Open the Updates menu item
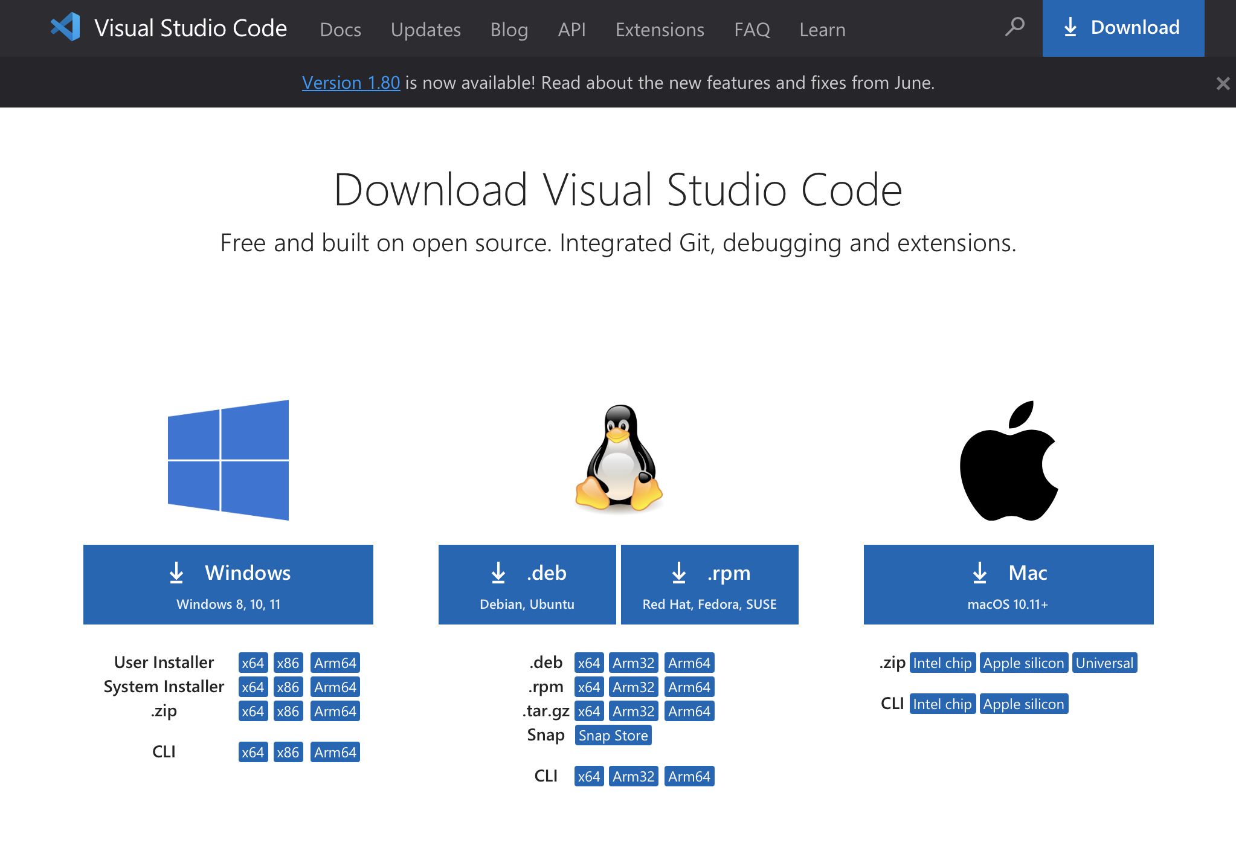This screenshot has height=854, width=1236. pyautogui.click(x=426, y=30)
